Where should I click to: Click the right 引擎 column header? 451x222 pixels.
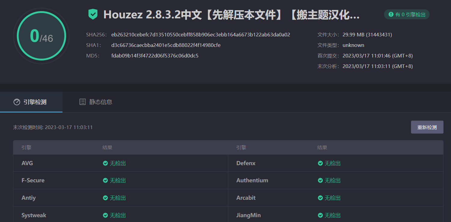[x=241, y=148]
